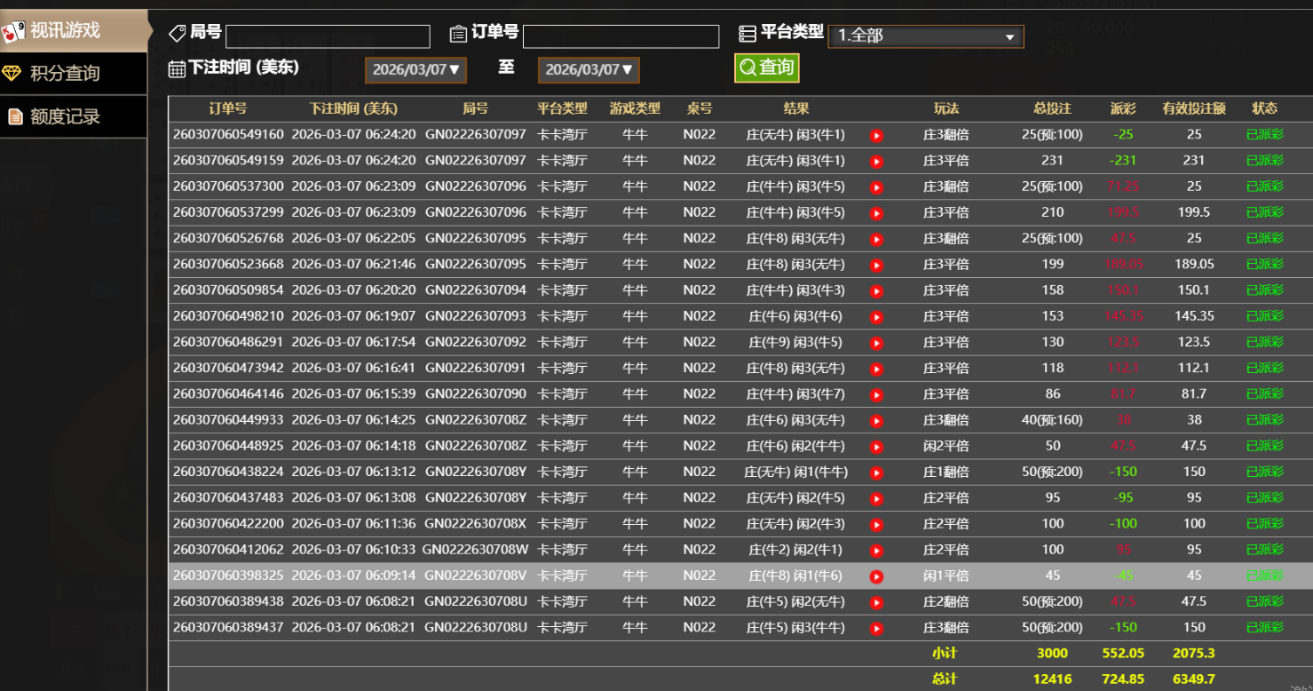This screenshot has width=1313, height=691.
Task: Play video replay for order 260307060549160
Action: tap(876, 136)
